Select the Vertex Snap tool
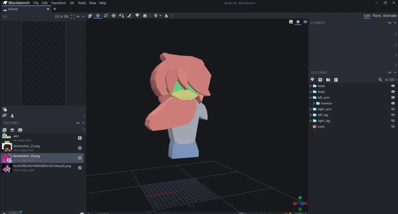The image size is (398, 214). 121,16
